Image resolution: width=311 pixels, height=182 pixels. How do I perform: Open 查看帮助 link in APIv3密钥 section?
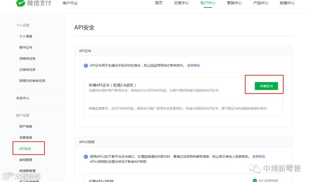[x=259, y=156]
